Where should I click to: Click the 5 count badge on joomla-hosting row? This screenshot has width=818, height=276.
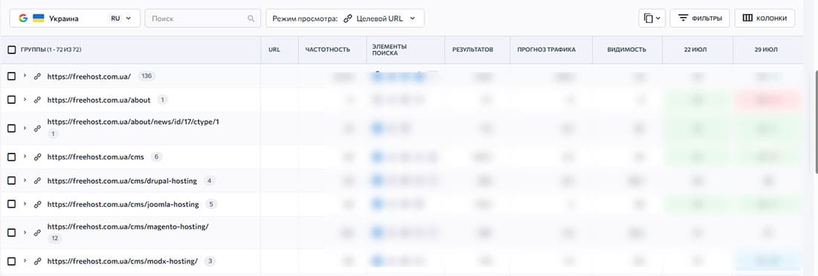pyautogui.click(x=211, y=204)
